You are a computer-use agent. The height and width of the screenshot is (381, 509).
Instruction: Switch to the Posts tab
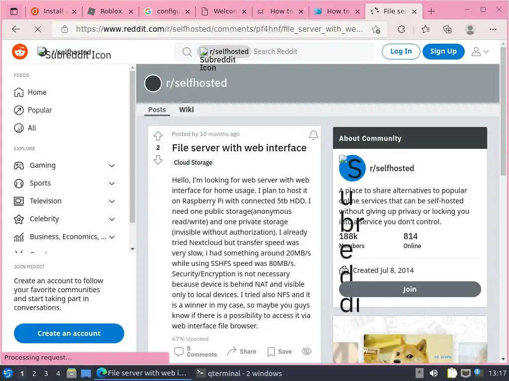(x=157, y=110)
